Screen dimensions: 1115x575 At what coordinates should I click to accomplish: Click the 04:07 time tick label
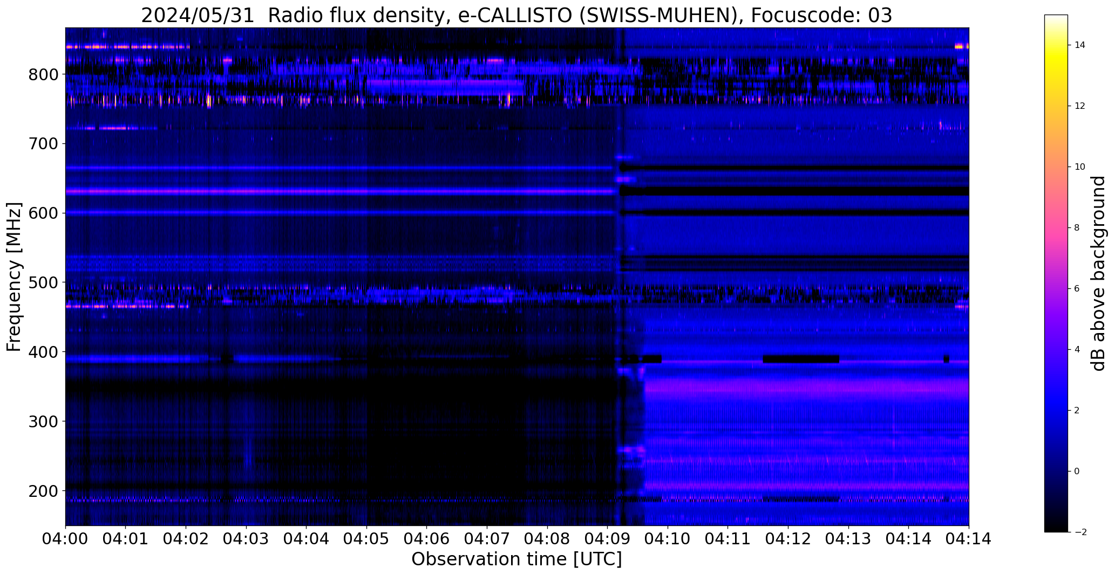[x=487, y=539]
